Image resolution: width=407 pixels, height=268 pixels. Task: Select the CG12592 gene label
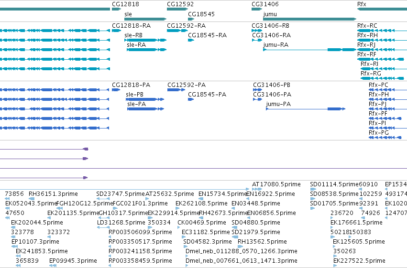click(x=180, y=4)
